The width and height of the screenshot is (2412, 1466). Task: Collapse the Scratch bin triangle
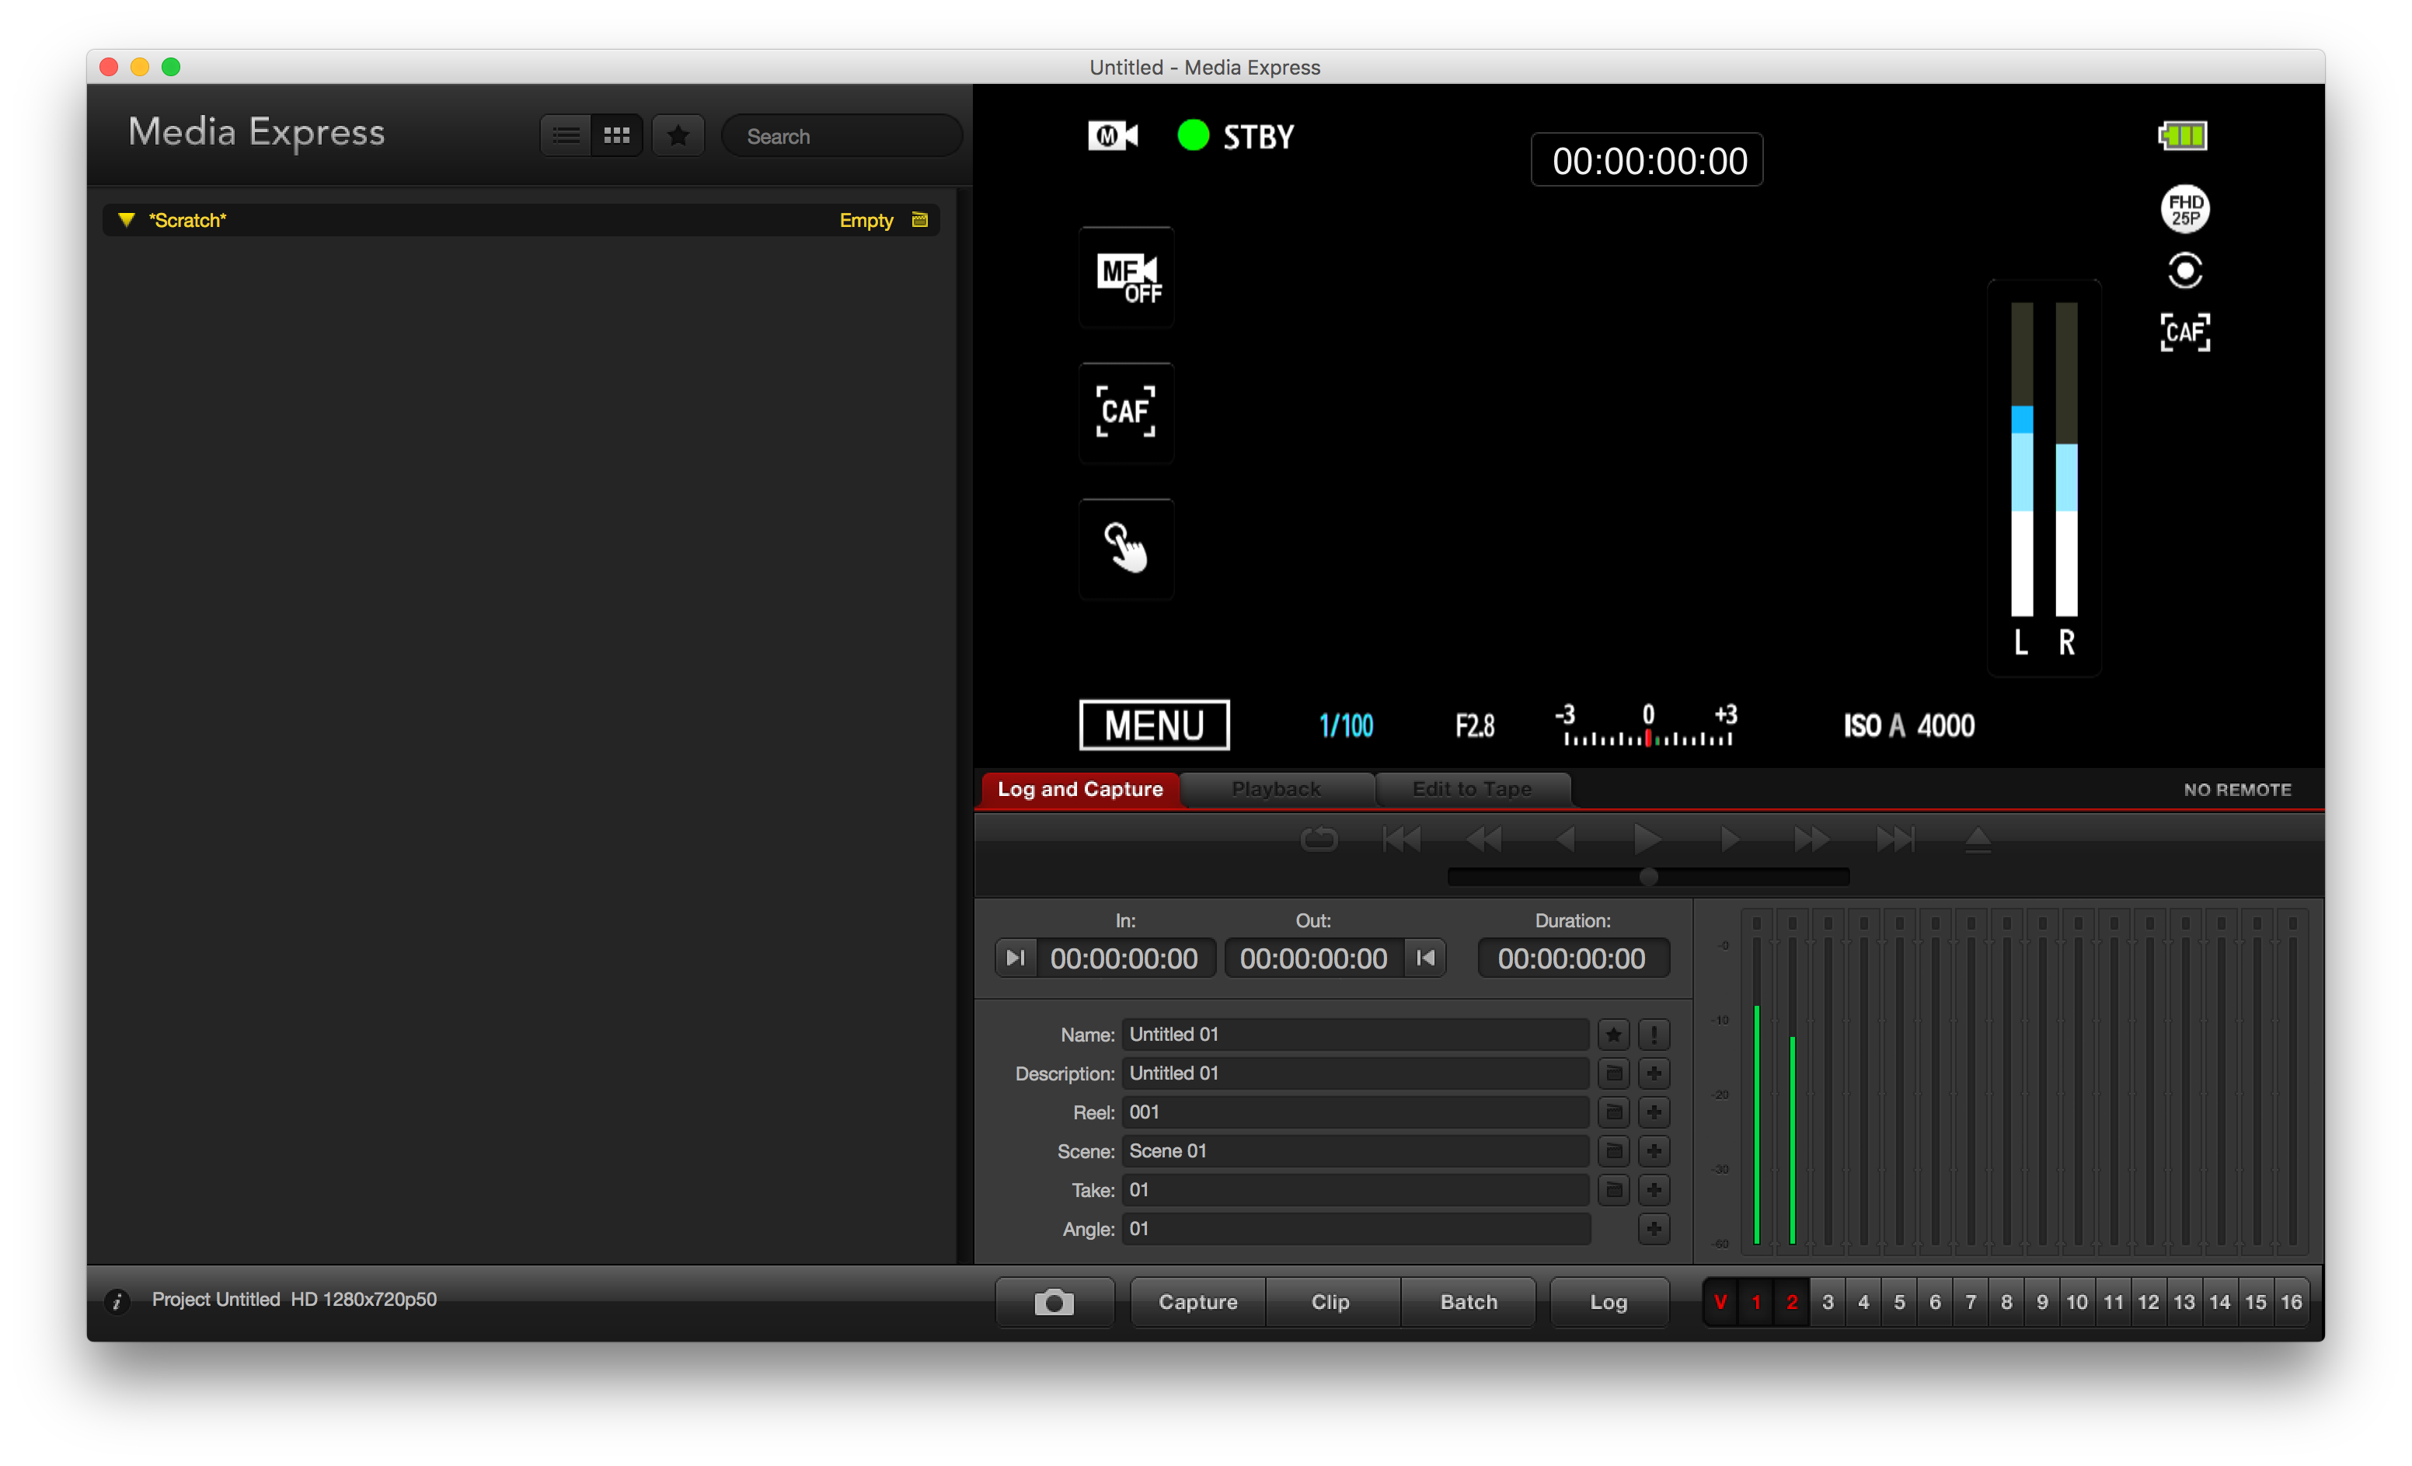point(127,219)
